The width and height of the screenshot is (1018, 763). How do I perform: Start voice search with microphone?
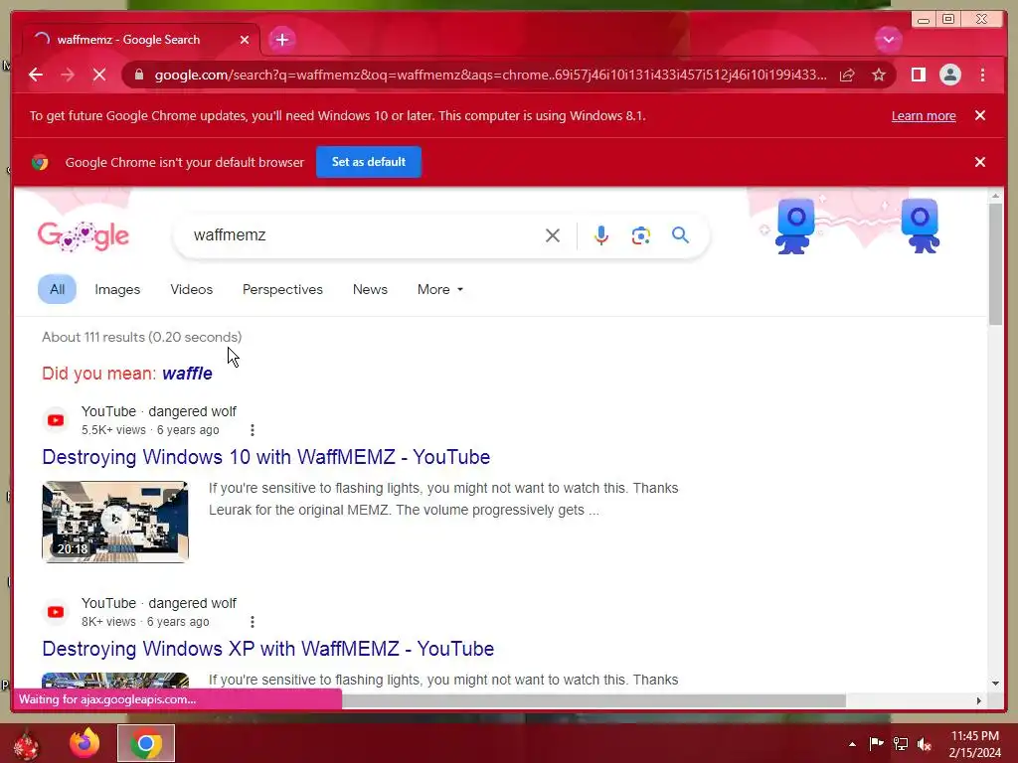click(x=601, y=234)
